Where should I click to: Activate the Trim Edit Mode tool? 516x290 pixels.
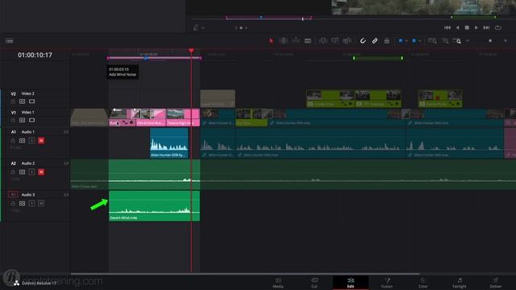pyautogui.click(x=283, y=41)
